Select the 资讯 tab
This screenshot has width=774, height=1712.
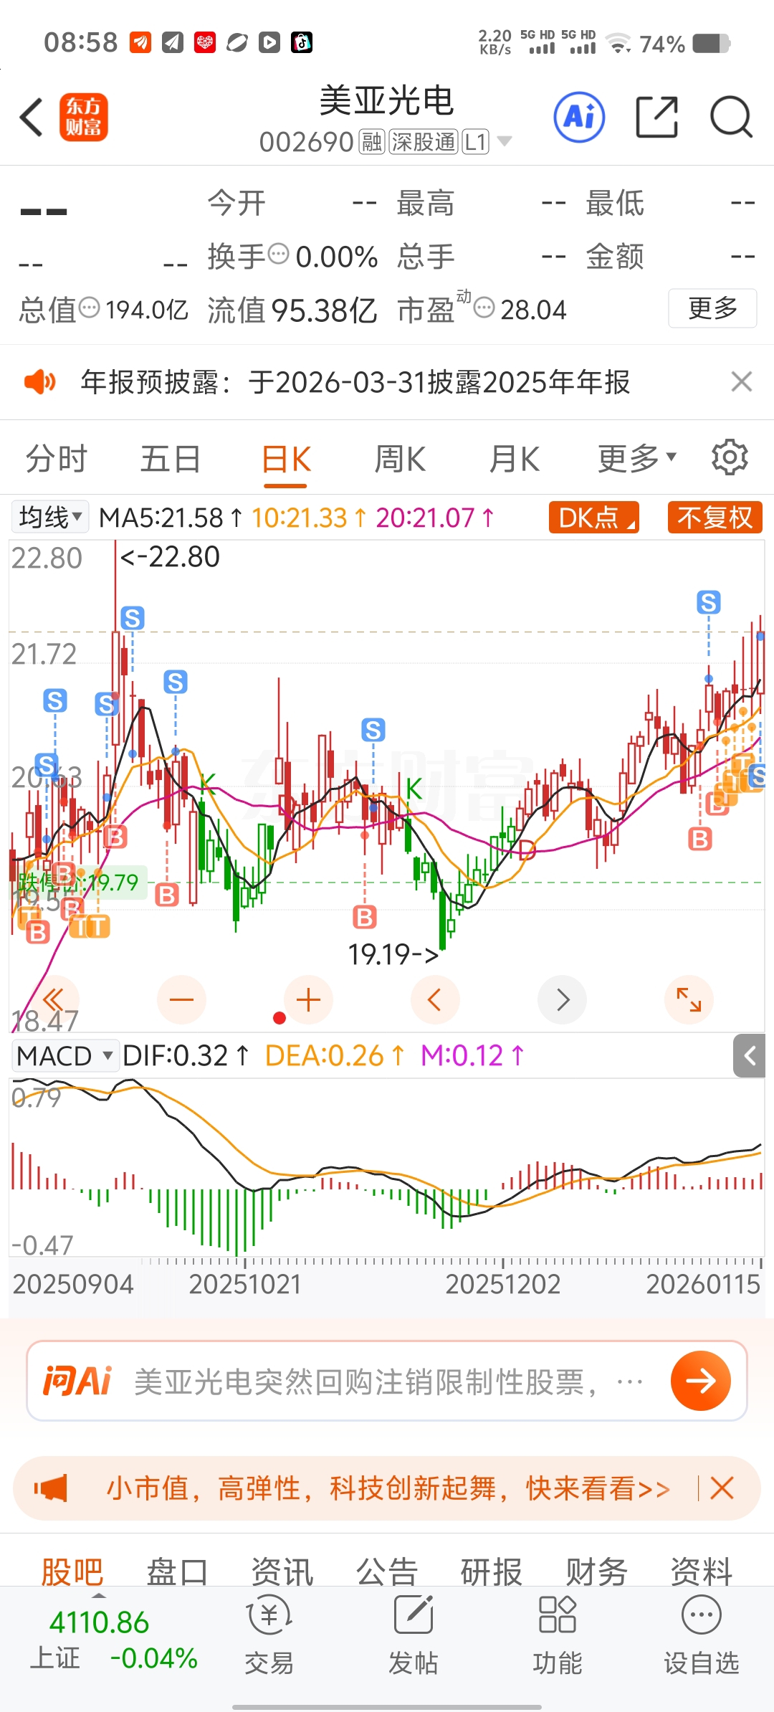click(282, 1571)
